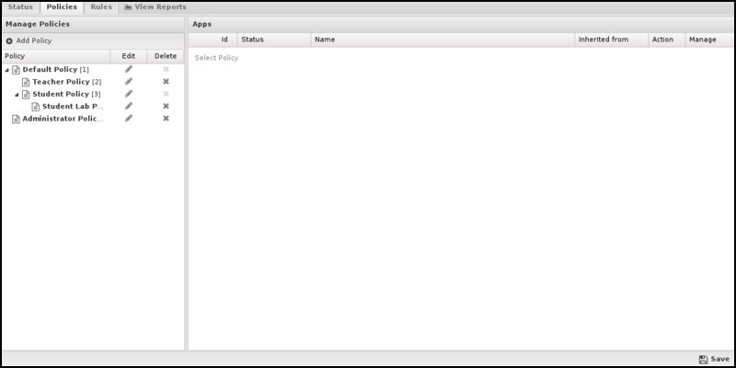Collapse the Default Policy tree node
Screen dimensions: 736x368
coord(7,70)
